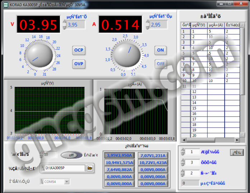Click the current setpoint field showing 2,95
Viewport: 250px width, 193px height.
coord(158,25)
